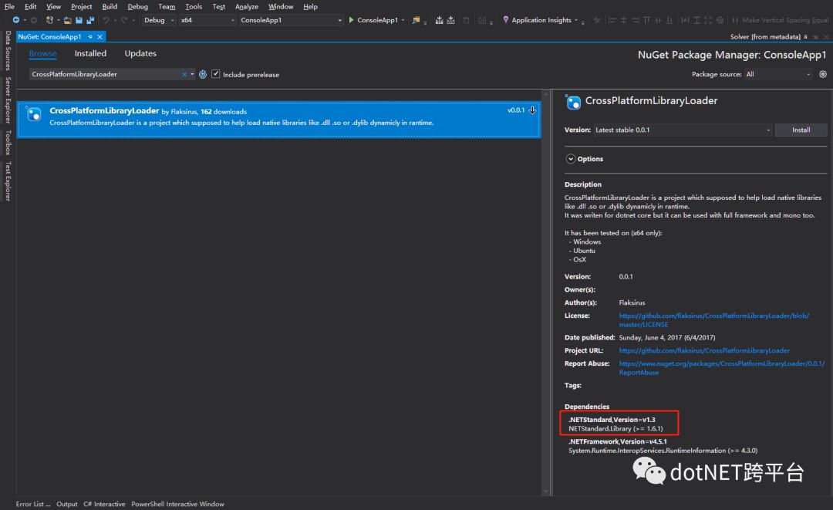Clear the search box with X icon
Image resolution: width=833 pixels, height=510 pixels.
[184, 74]
